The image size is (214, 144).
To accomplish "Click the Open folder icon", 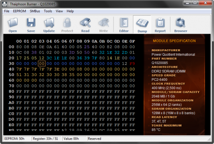I will pos(13,23).
